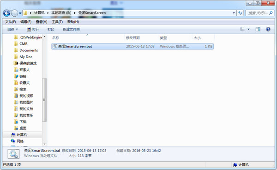Viewport: 277px width, 170px height.
Task: Click the navigation pane scroll down arrow
Action: click(44, 144)
